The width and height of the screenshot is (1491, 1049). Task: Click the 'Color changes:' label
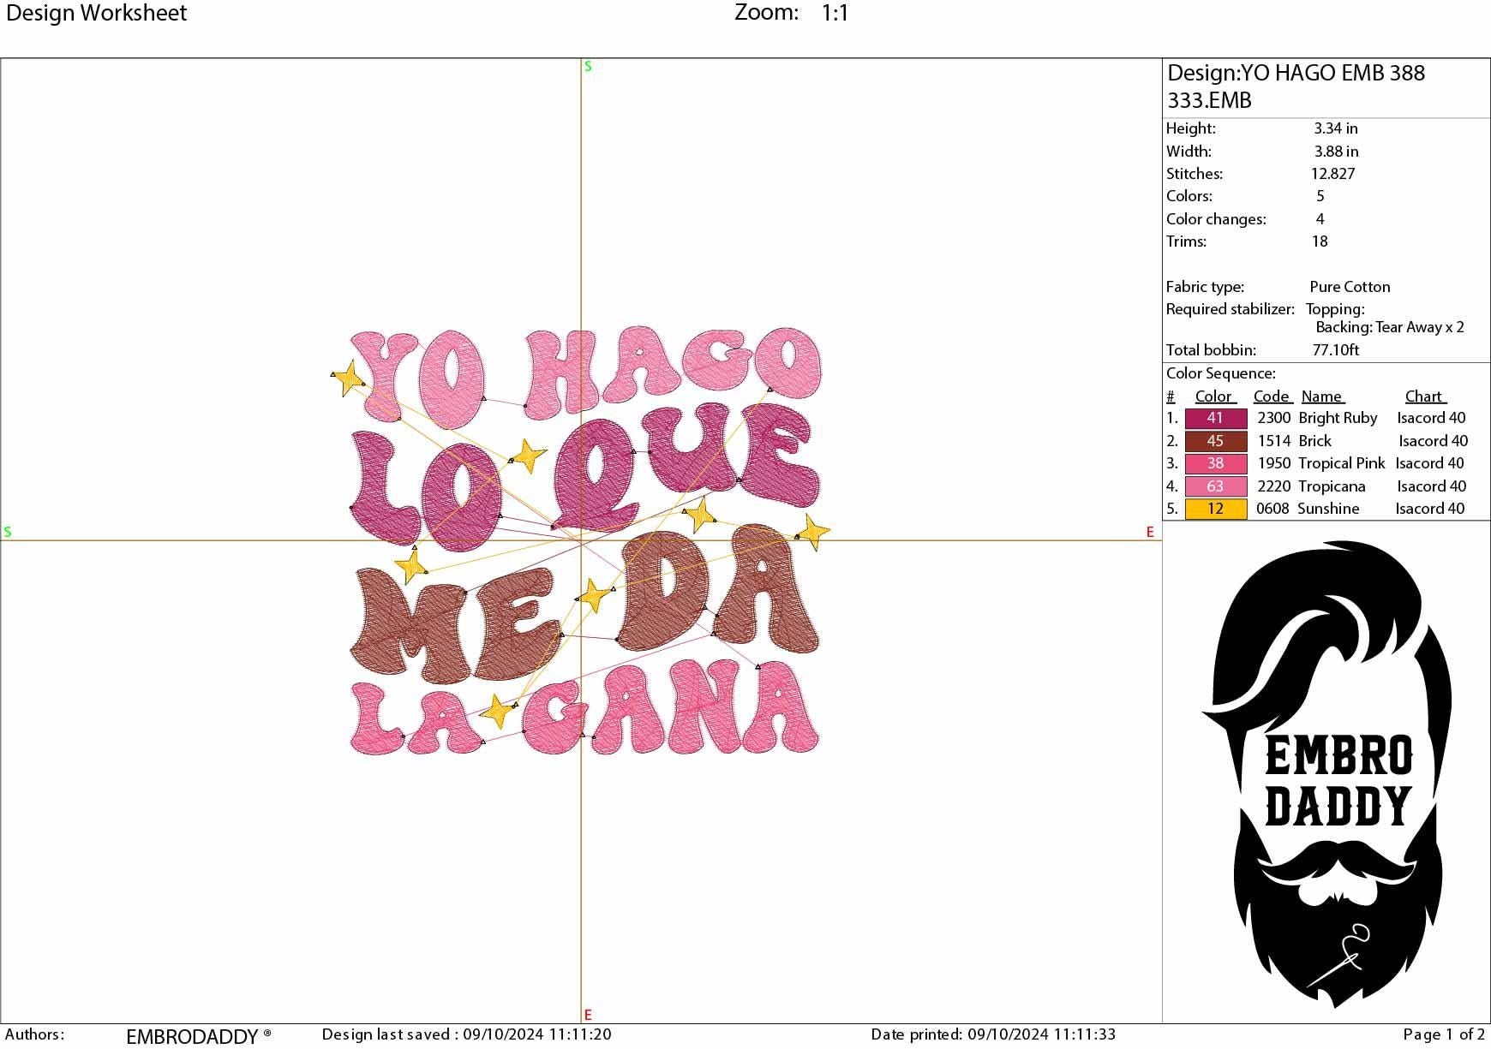tap(1216, 219)
